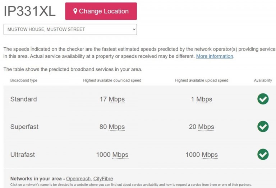Open the CityFibre network link
The height and width of the screenshot is (188, 276).
point(103,179)
